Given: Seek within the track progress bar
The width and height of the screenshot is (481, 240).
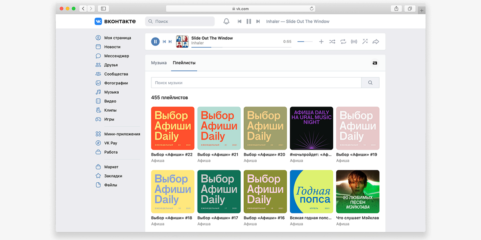Looking at the screenshot, I should pyautogui.click(x=241, y=47).
